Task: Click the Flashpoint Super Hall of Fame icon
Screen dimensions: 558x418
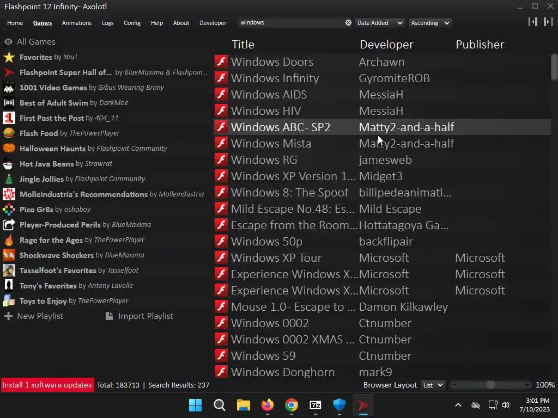Action: point(9,72)
